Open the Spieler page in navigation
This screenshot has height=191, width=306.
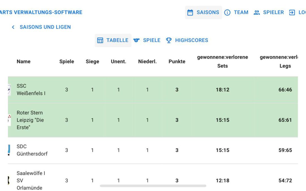click(x=273, y=12)
